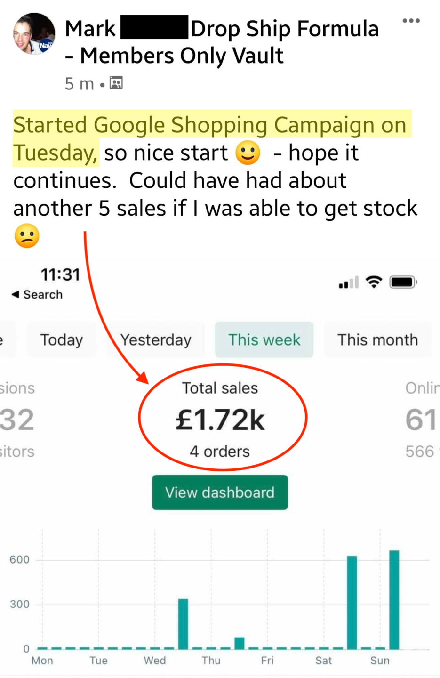Screen dimensions: 440x678
Task: Select the Yesterday tab
Action: 156,339
